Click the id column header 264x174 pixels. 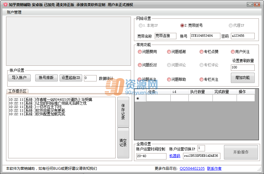pyautogui.click(x=179, y=92)
